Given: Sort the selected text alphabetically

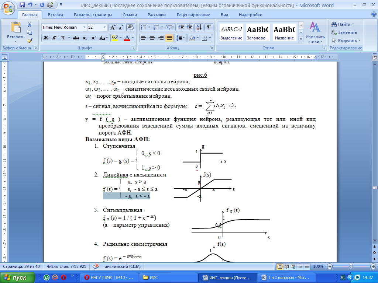Looking at the screenshot, I should click(x=199, y=27).
